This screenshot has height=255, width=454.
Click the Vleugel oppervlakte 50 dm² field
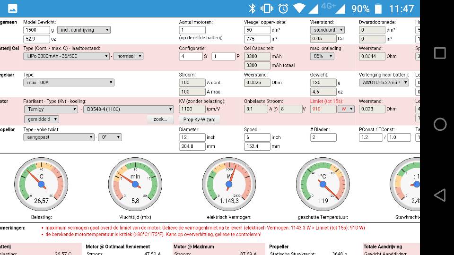tap(257, 30)
